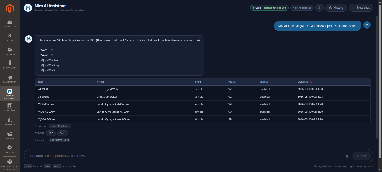This screenshot has height=172, width=382.
Task: Click the Magento logo icon
Action: point(10,9)
